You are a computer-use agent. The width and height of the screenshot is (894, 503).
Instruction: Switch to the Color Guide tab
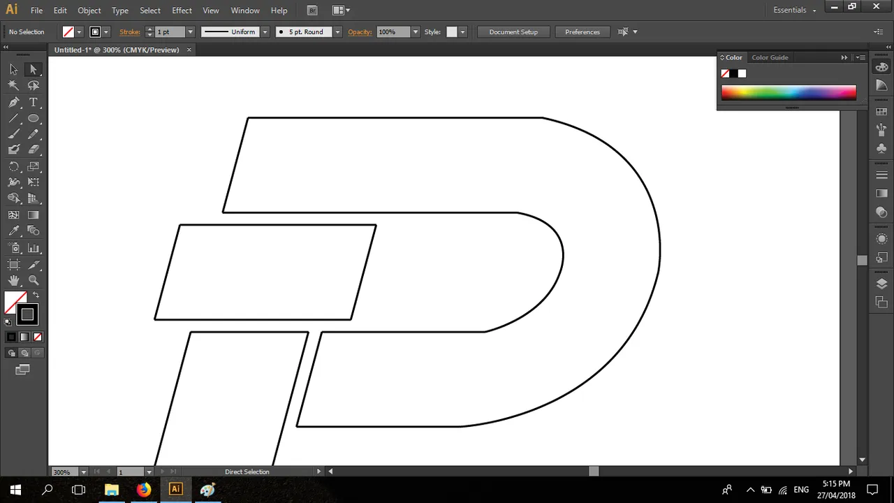770,57
